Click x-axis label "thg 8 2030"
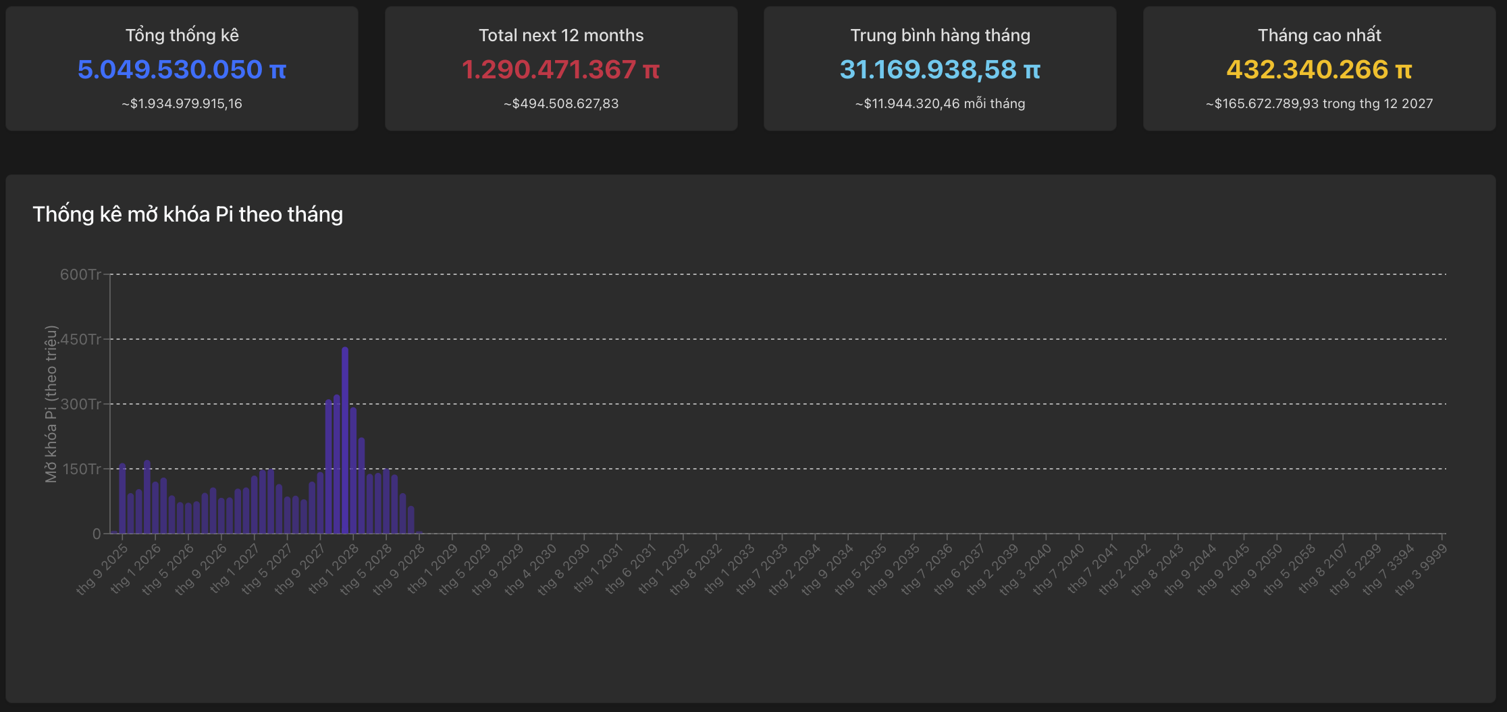1507x712 pixels. pyautogui.click(x=564, y=569)
